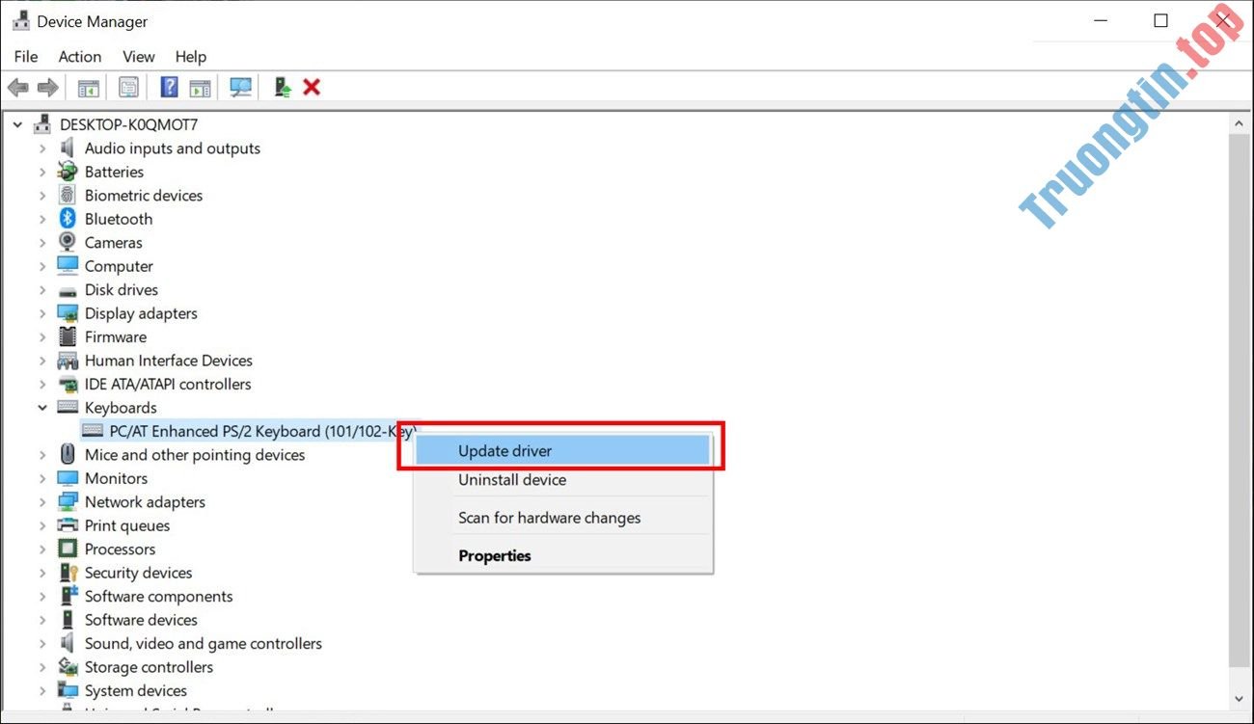This screenshot has height=724, width=1254.
Task: Select the DESKTOP-K0QMOT7 root node
Action: point(127,124)
